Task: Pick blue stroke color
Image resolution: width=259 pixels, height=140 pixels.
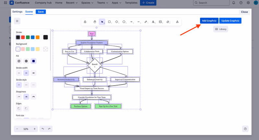Action: (33, 37)
